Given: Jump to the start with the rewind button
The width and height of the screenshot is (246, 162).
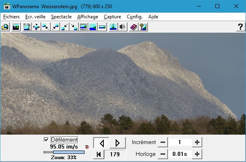Looking at the screenshot, I should [98, 154].
